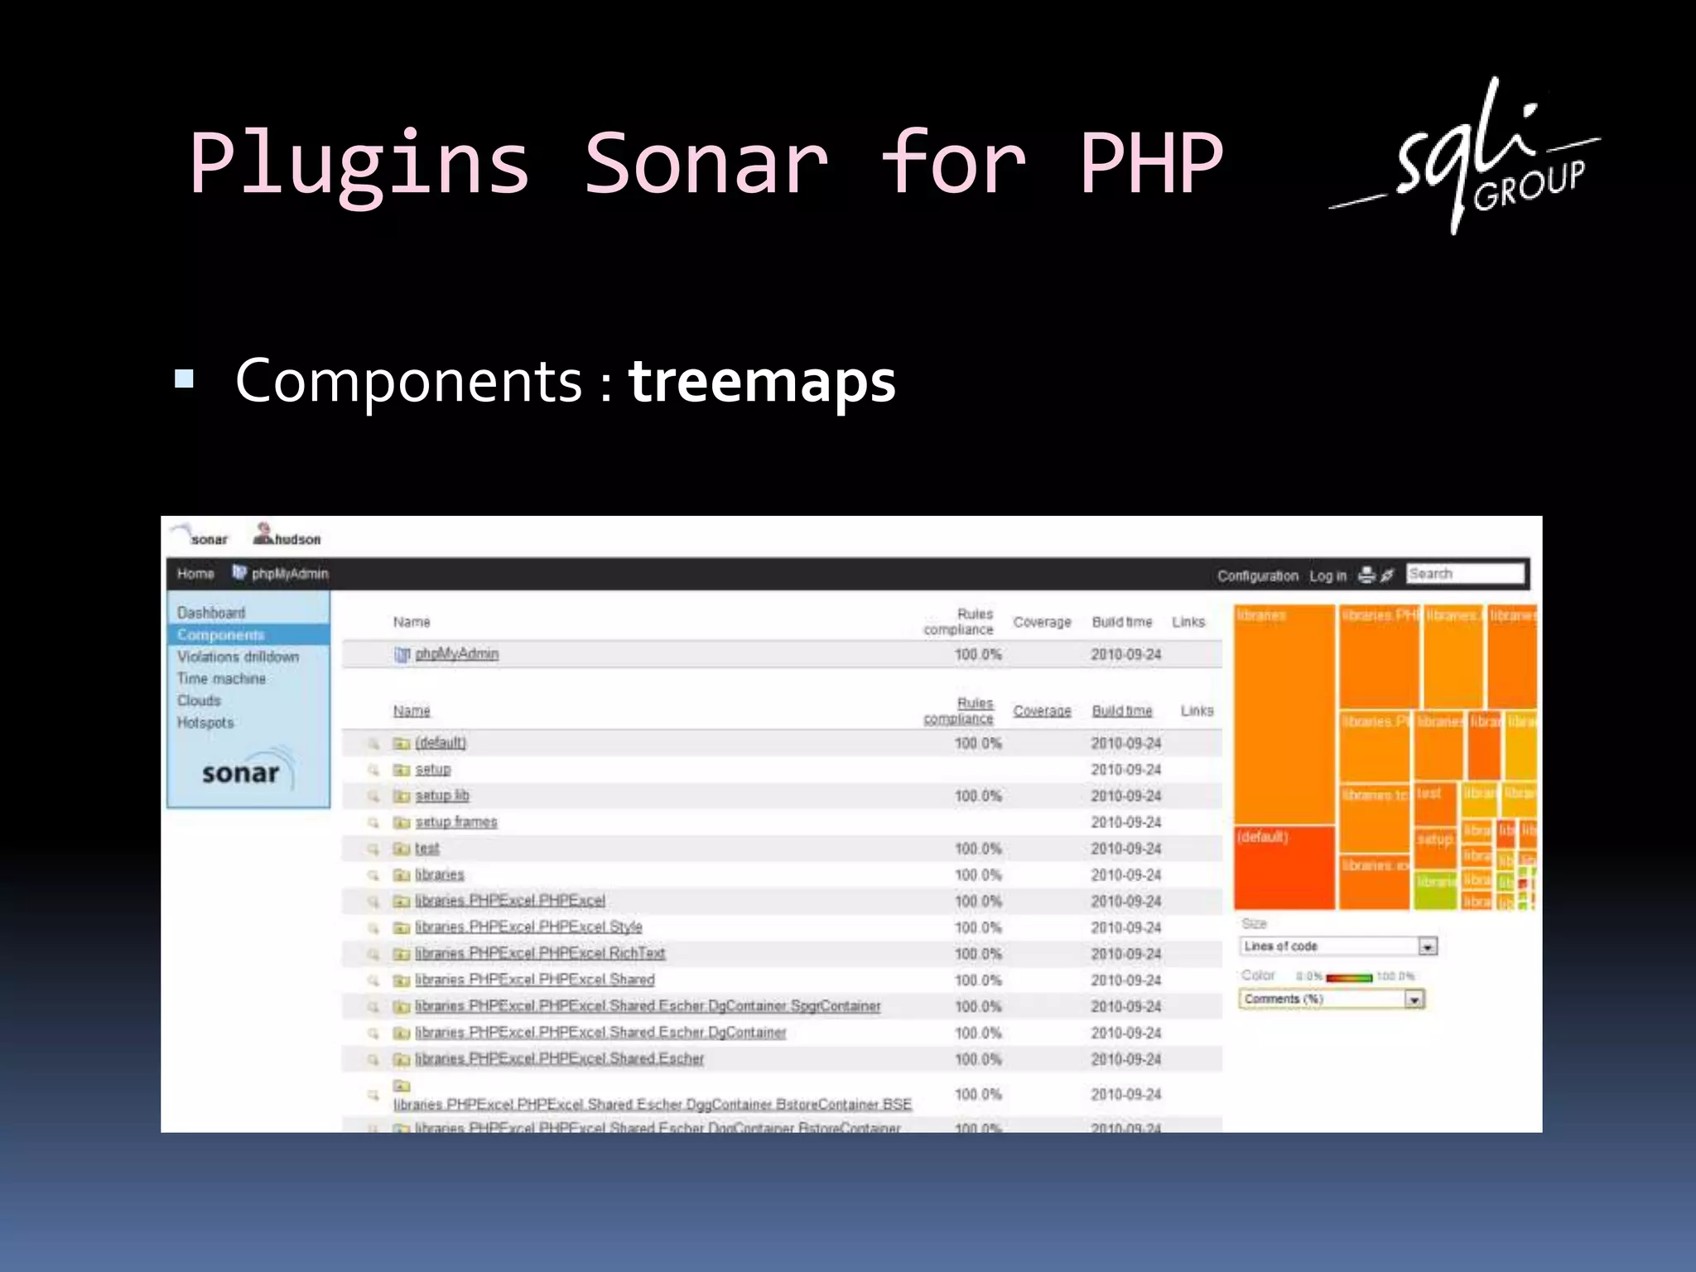Click the magnifier icon on the setup row
1696x1272 pixels.
pos(374,769)
